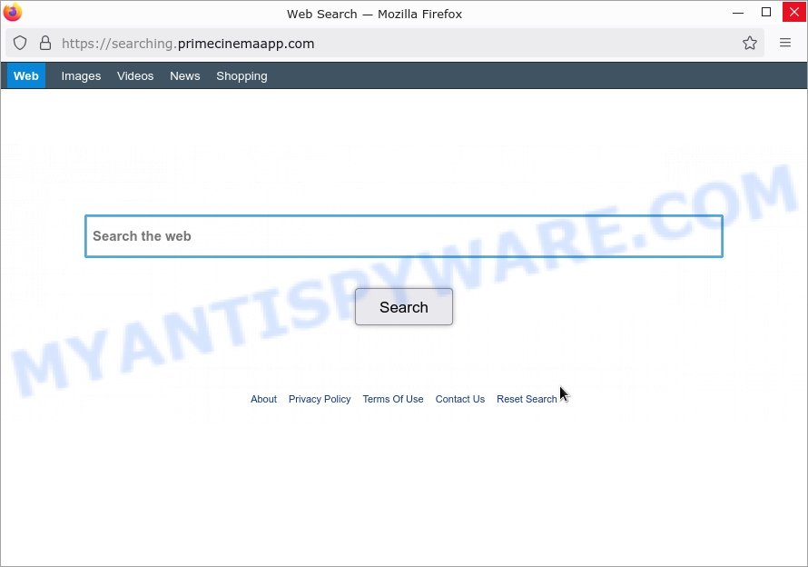Open site security padlock info

pos(45,44)
